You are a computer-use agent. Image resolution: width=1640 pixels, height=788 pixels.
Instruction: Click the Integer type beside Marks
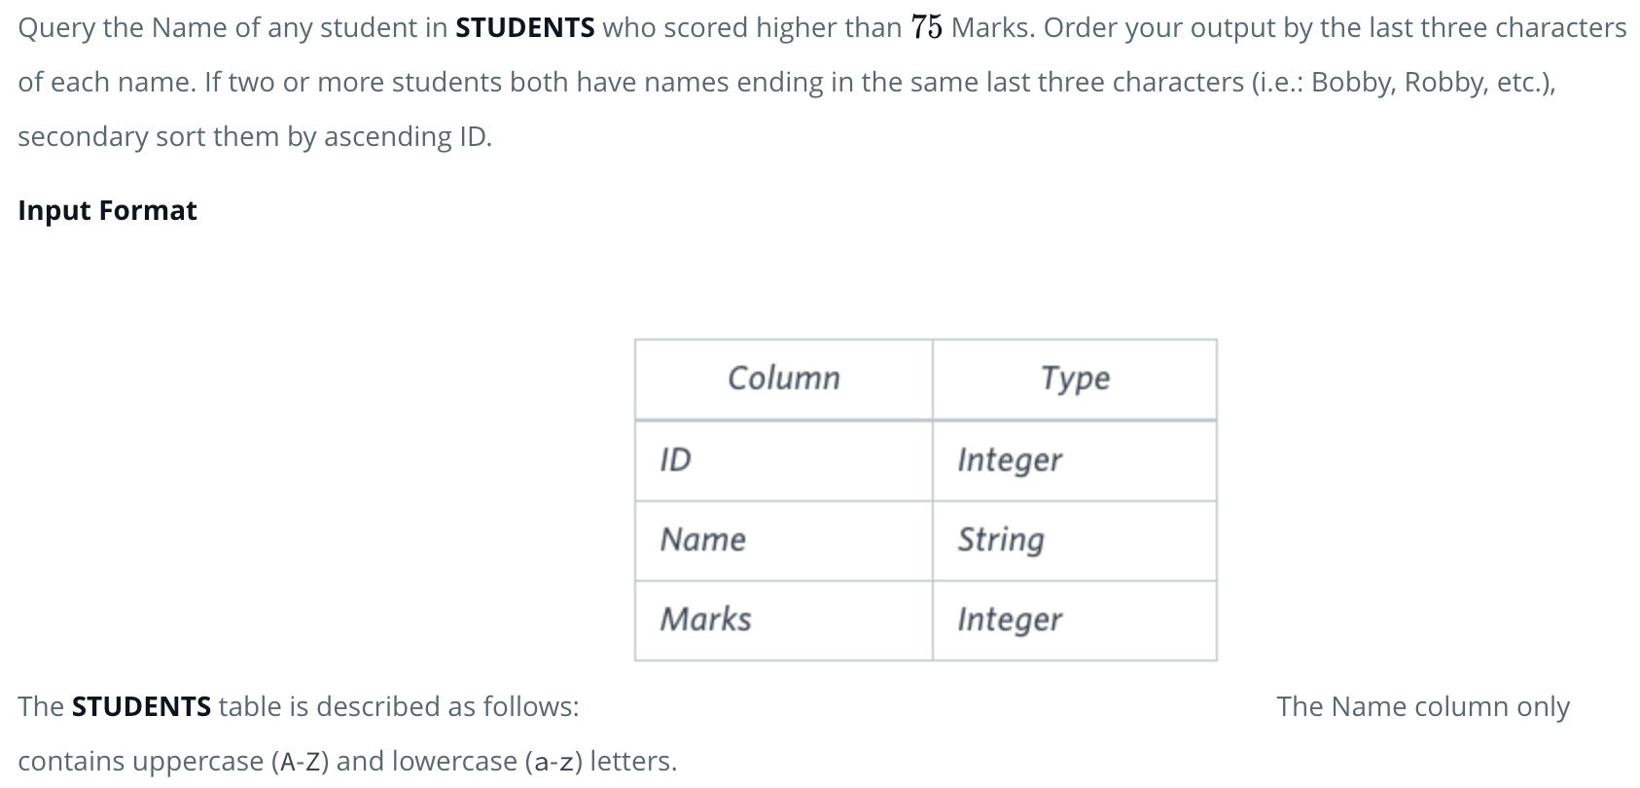(x=1075, y=620)
